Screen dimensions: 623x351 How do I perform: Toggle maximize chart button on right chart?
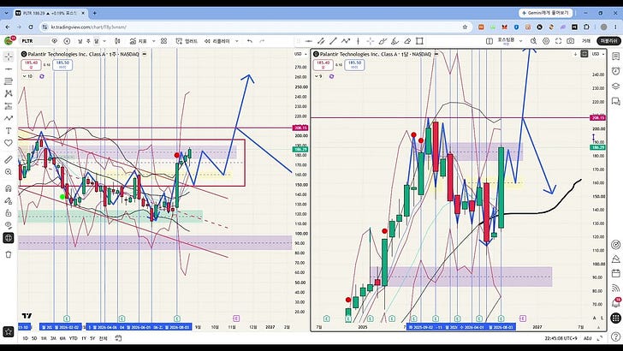584,54
